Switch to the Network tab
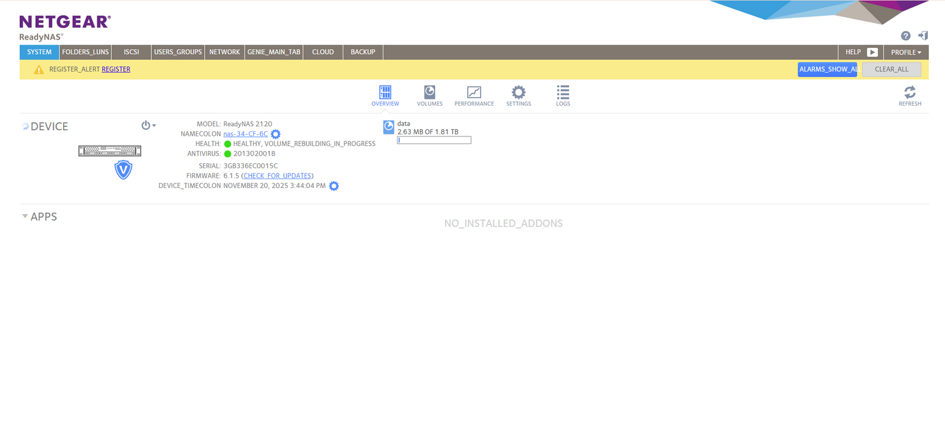The height and width of the screenshot is (446, 945). tap(225, 52)
